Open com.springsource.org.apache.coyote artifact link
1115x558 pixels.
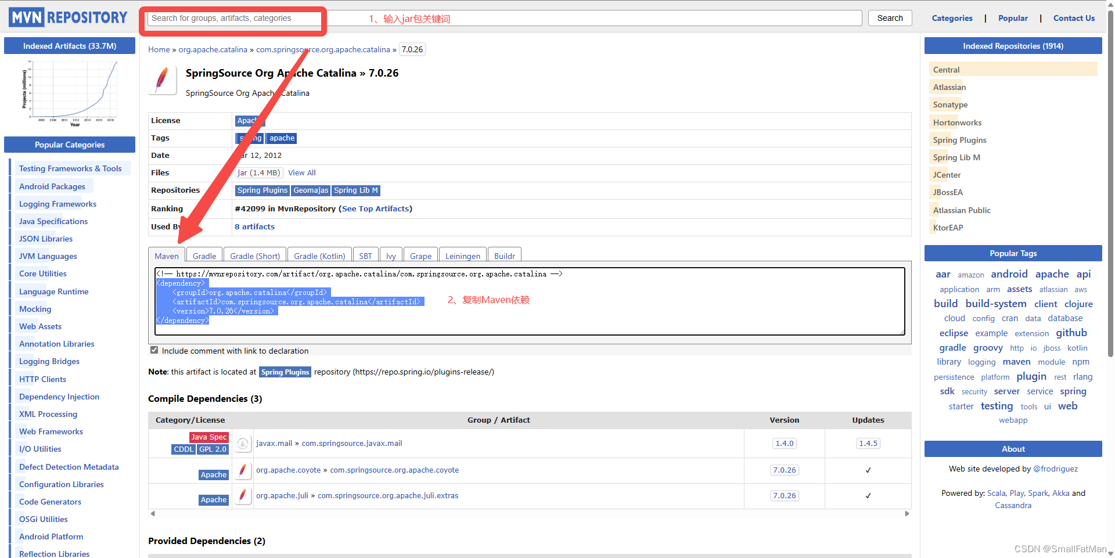point(394,470)
